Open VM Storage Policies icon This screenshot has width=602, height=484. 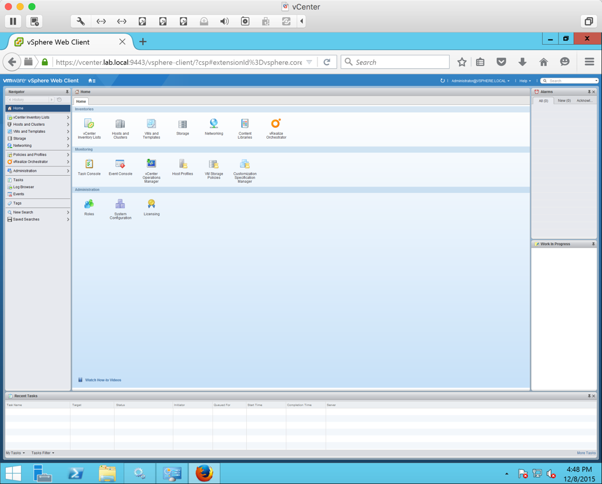(x=213, y=165)
